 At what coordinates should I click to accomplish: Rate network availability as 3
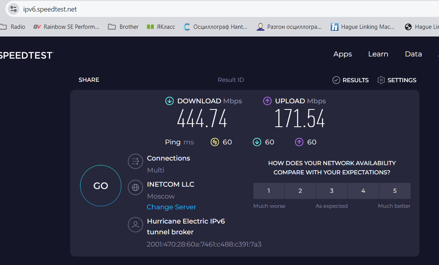[332, 191]
